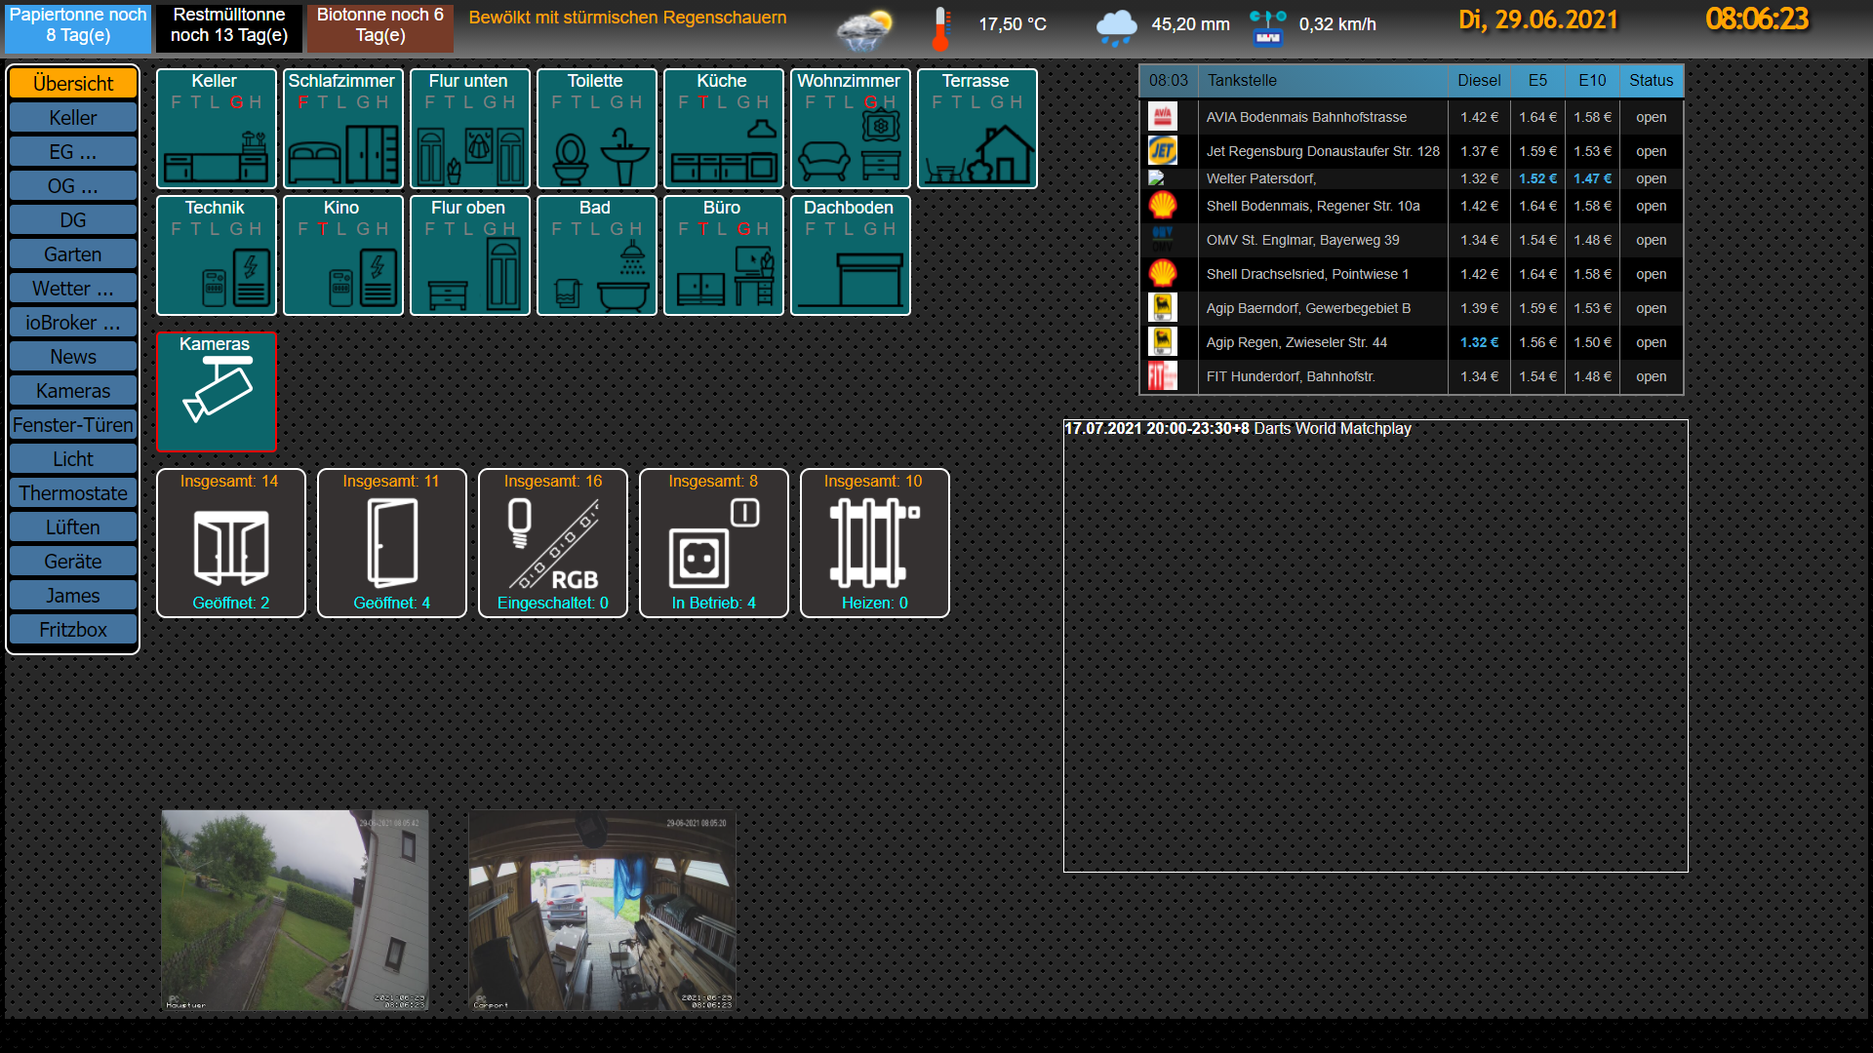This screenshot has height=1053, width=1873.
Task: Open the Kameras security camera tile
Action: tap(216, 392)
